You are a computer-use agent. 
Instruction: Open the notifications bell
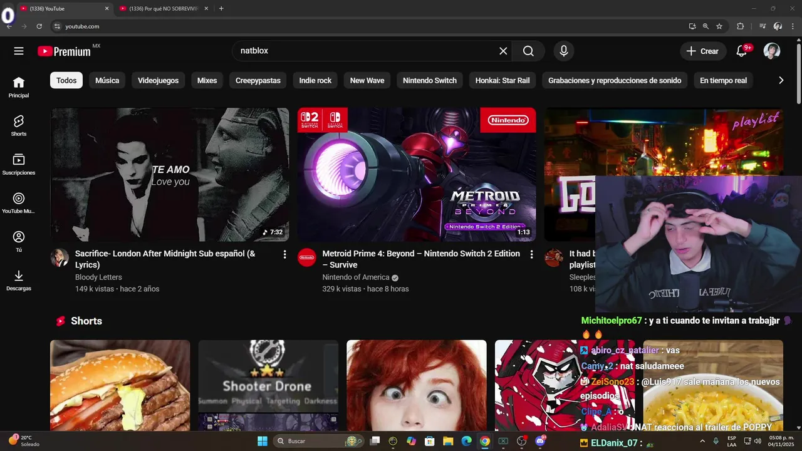(742, 51)
